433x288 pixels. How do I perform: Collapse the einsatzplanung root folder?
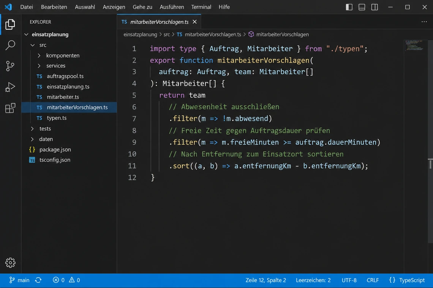26,34
